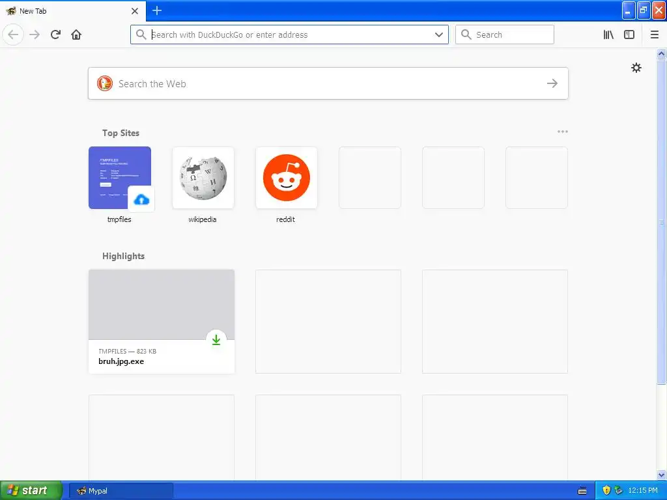Click the 'wikipedia' label under the tile
The height and width of the screenshot is (500, 667).
pyautogui.click(x=203, y=219)
